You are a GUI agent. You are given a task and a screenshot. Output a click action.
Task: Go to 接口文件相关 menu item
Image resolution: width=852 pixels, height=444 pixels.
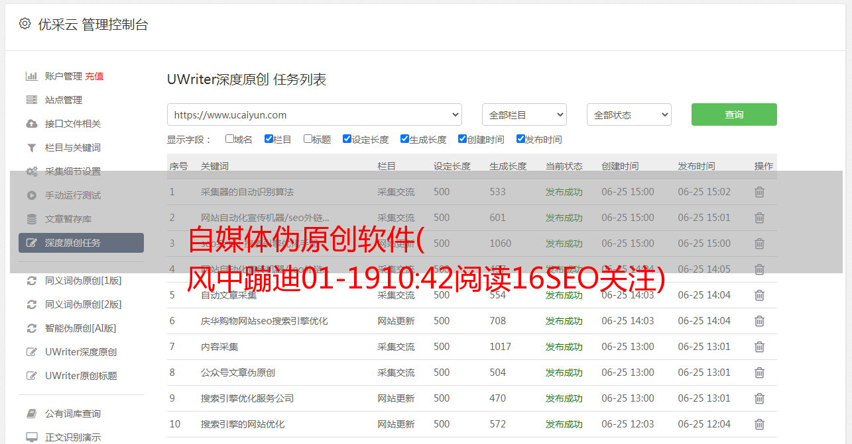(73, 124)
